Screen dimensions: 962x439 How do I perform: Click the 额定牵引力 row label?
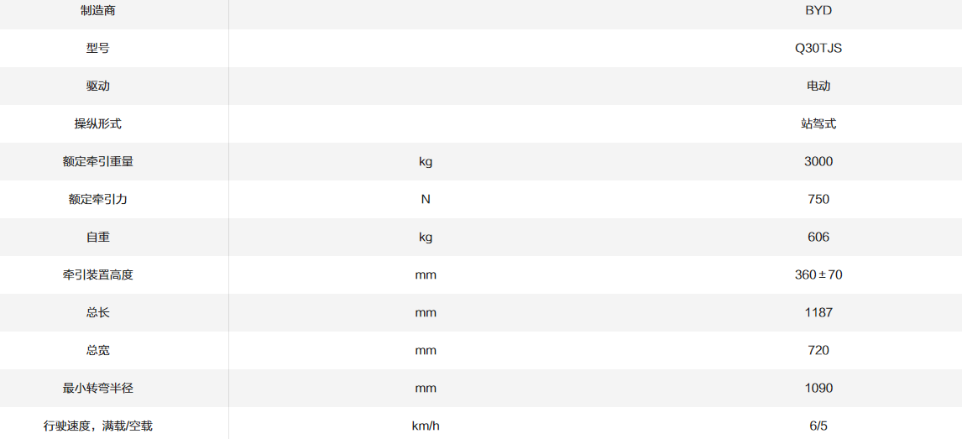click(98, 199)
